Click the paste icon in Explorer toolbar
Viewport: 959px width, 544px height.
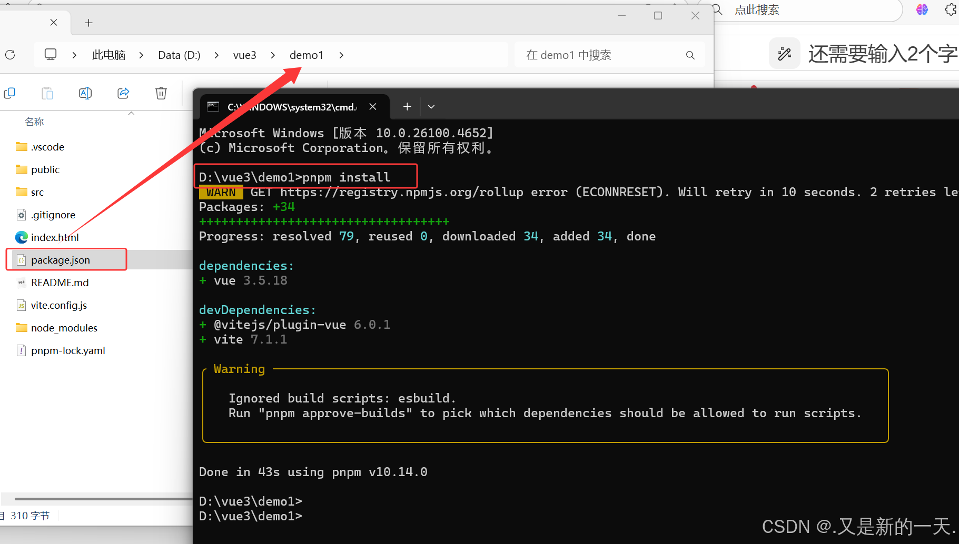pyautogui.click(x=47, y=93)
